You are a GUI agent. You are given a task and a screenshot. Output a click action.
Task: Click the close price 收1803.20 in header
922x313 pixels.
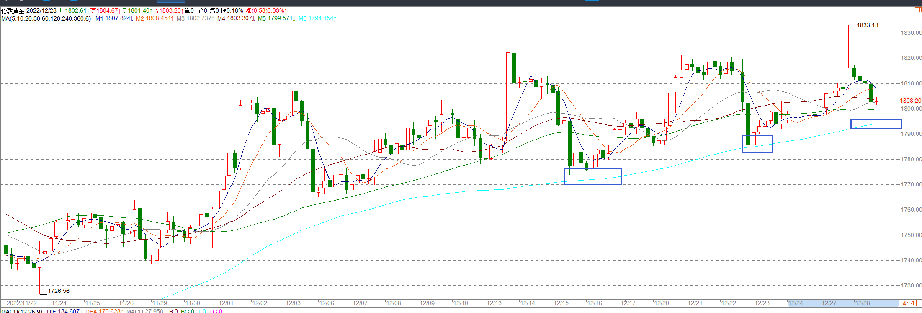pos(169,10)
